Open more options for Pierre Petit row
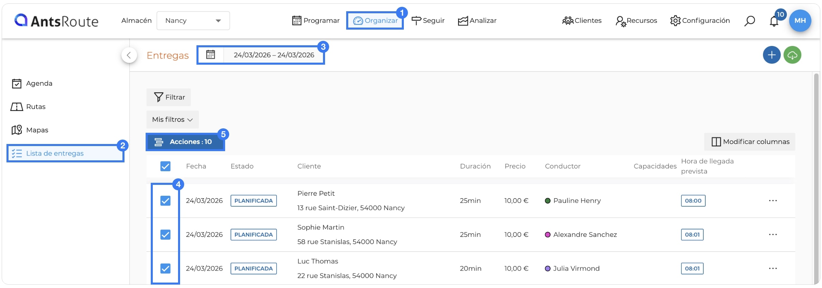This screenshot has height=288, width=822. pyautogui.click(x=773, y=201)
